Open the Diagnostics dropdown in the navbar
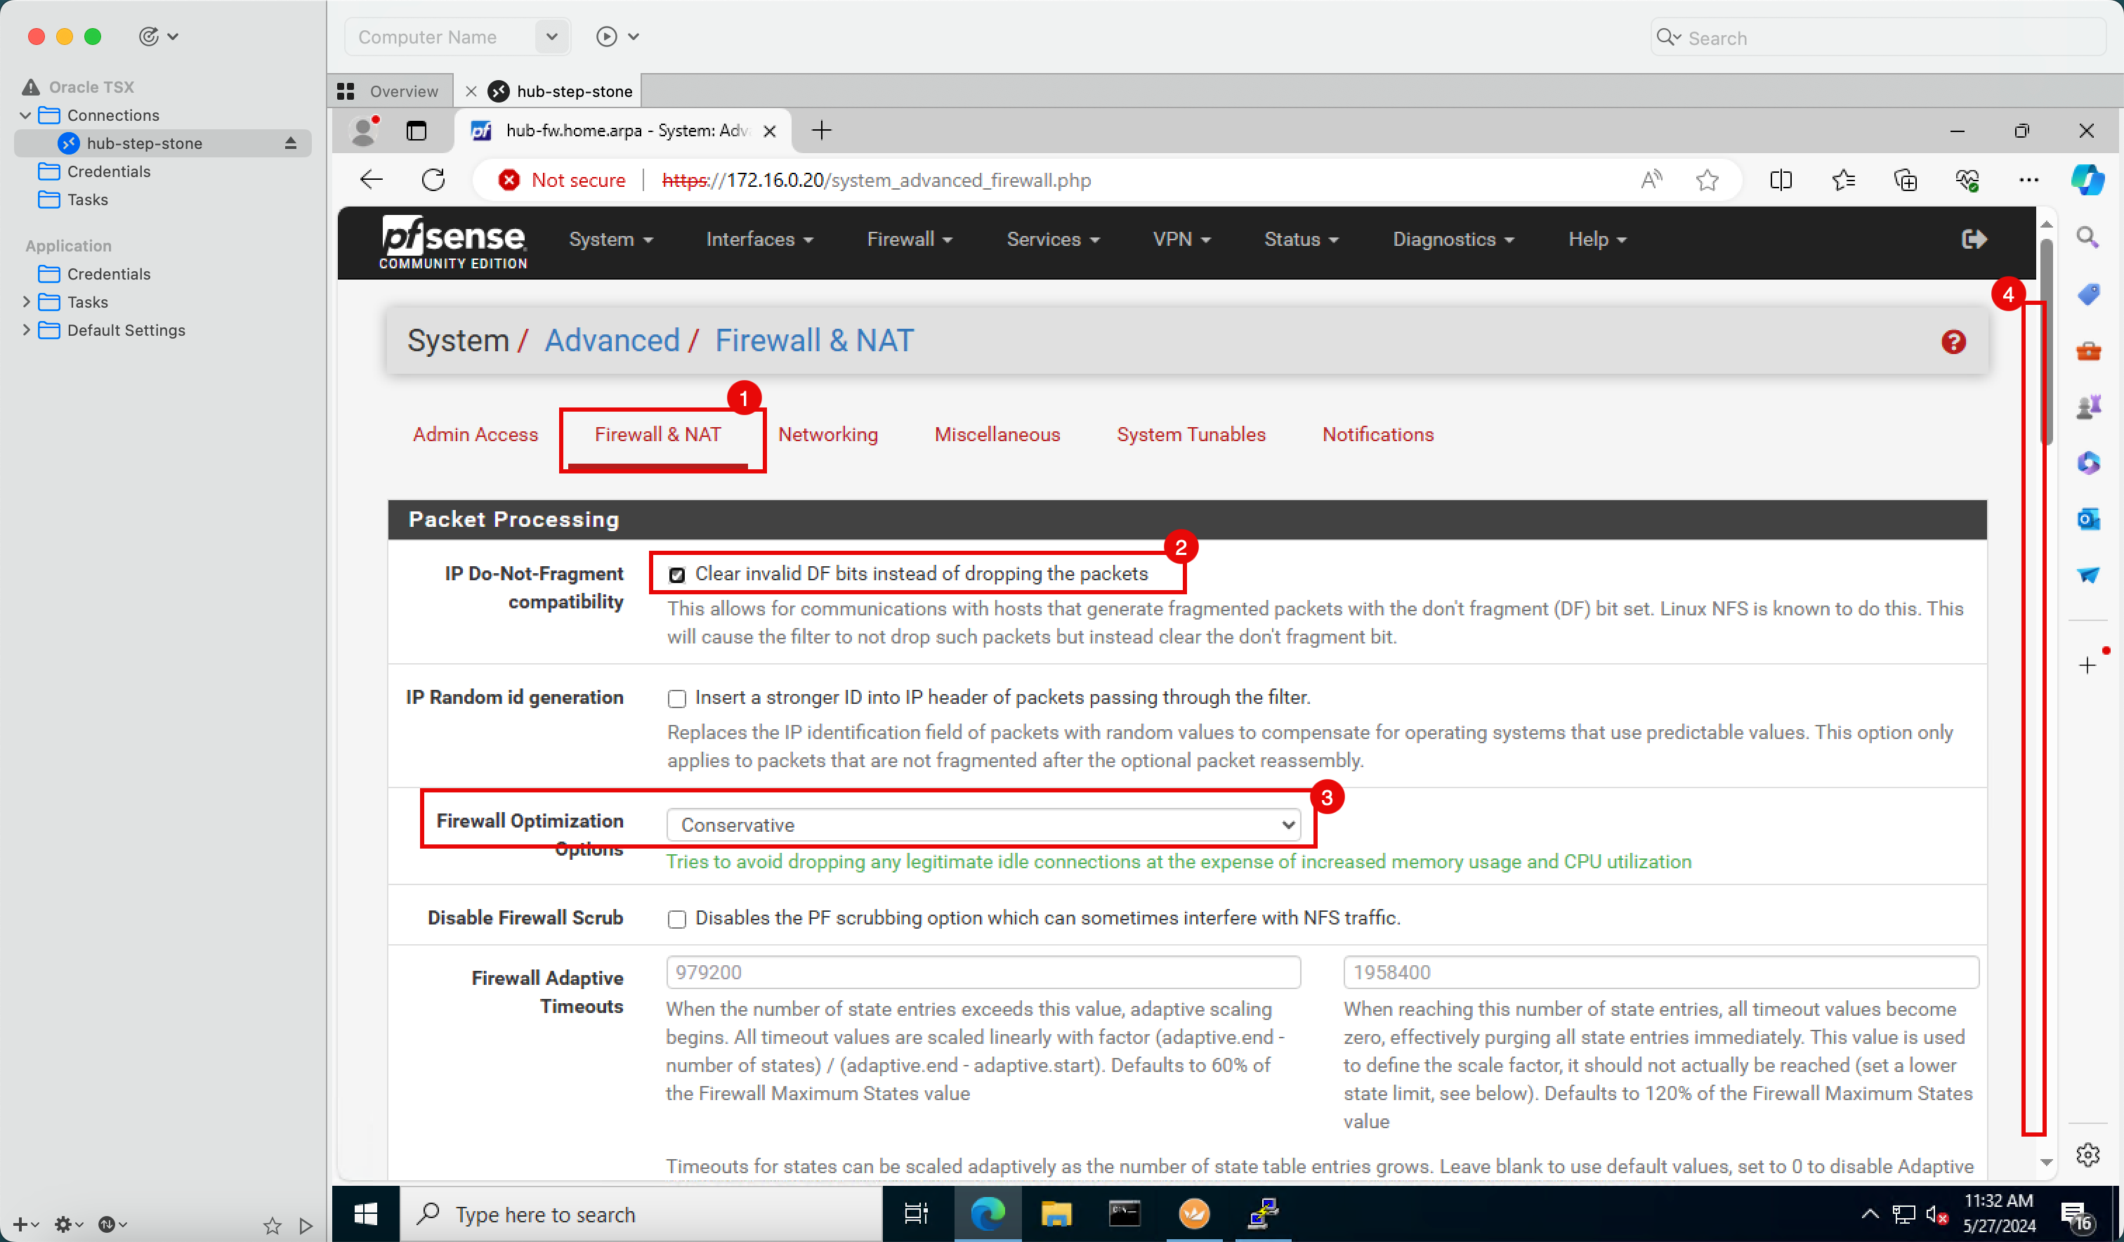 click(1453, 240)
